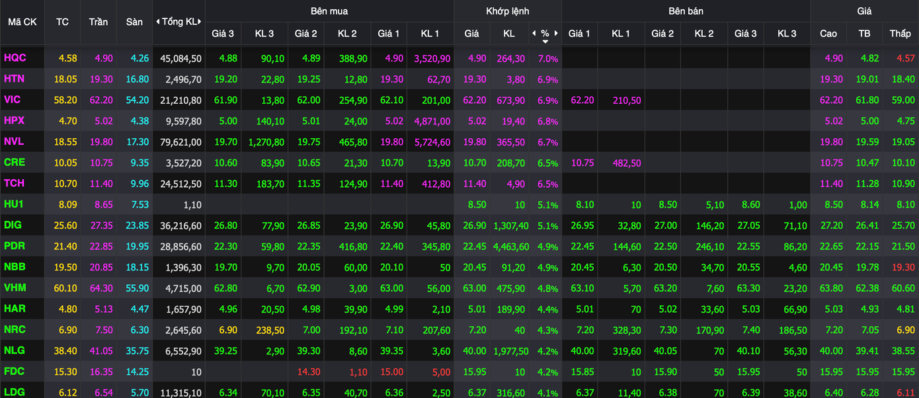The height and width of the screenshot is (398, 919).
Task: Click left arrow next to % column
Action: pyautogui.click(x=534, y=33)
